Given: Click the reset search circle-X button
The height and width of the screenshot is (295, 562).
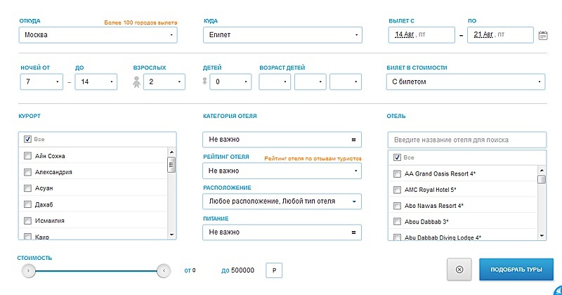Looking at the screenshot, I should [x=459, y=269].
